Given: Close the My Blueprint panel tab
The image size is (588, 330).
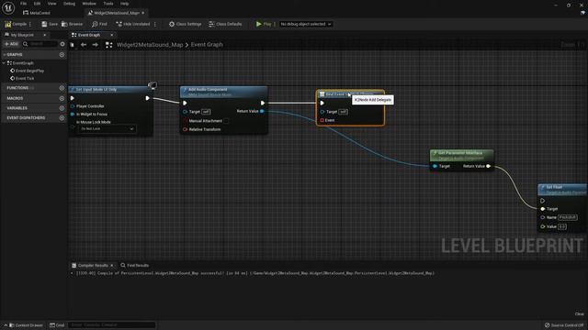Looking at the screenshot, I should (45, 35).
